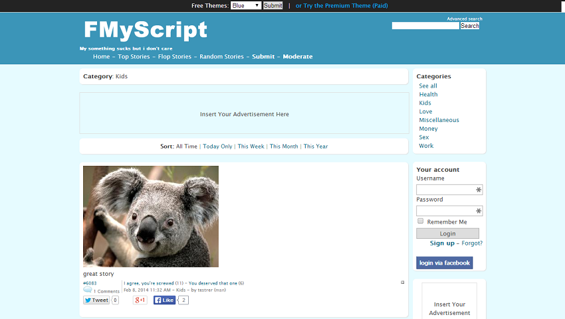Sort stories by Today Only

(x=217, y=147)
